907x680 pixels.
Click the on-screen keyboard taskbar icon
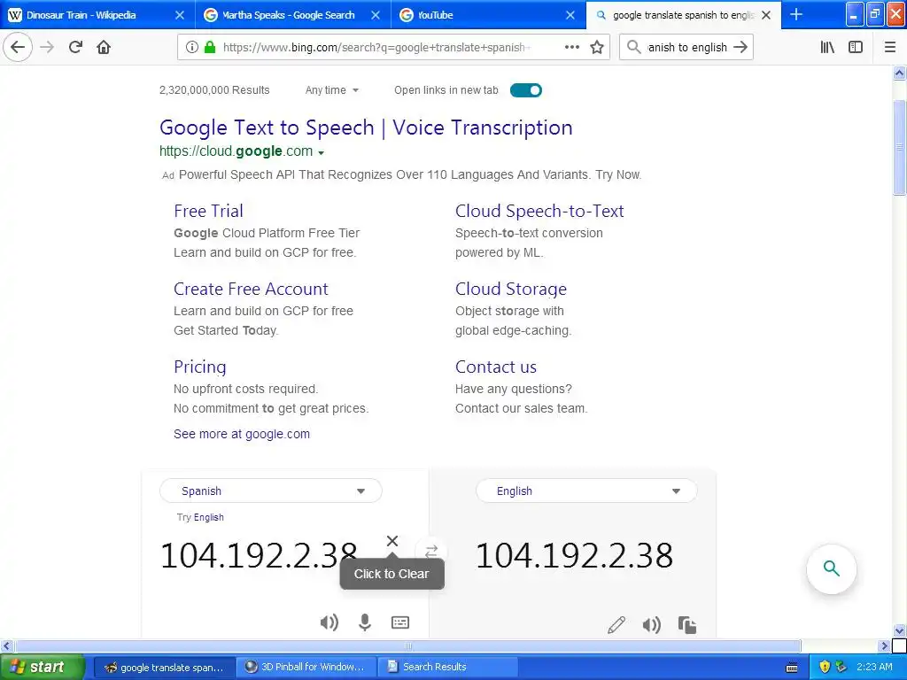coord(792,668)
